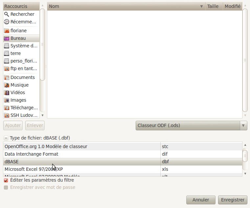Click the Annuler button
Image resolution: width=250 pixels, height=208 pixels.
coord(201,200)
